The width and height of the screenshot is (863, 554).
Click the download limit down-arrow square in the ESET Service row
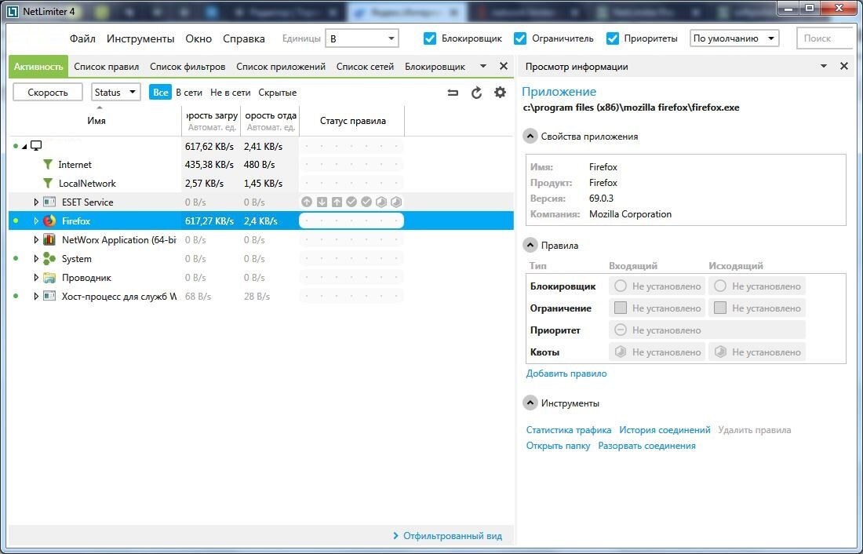[322, 202]
